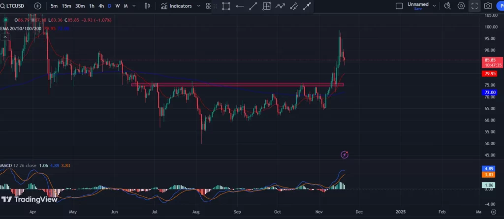Open the indicator templates grid icon

pyautogui.click(x=209, y=6)
